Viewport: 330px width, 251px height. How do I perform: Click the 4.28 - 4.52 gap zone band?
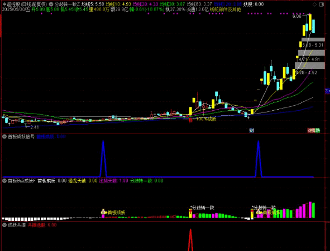[309, 66]
